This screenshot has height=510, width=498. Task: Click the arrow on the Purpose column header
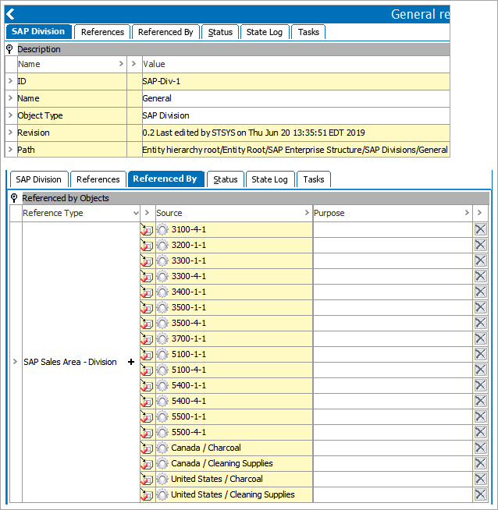click(x=467, y=213)
